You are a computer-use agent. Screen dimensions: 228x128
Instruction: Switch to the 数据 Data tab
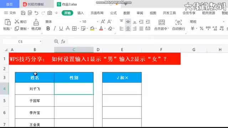pos(126,13)
